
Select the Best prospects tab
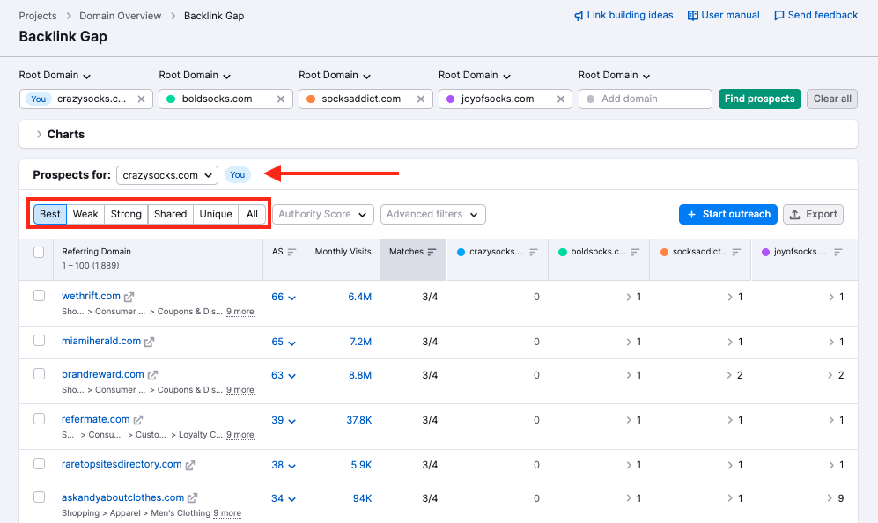(x=50, y=215)
